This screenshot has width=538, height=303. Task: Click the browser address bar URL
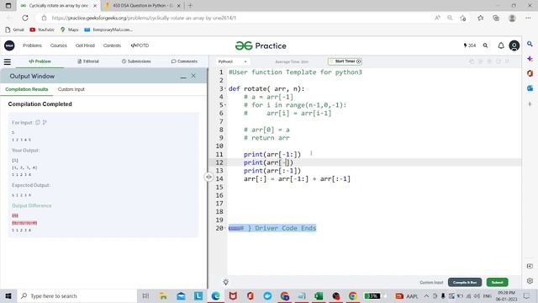point(144,18)
